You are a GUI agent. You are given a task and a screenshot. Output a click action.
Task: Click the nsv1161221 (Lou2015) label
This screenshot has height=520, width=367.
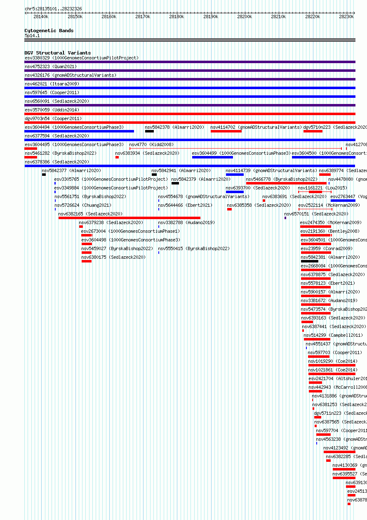(x=323, y=188)
